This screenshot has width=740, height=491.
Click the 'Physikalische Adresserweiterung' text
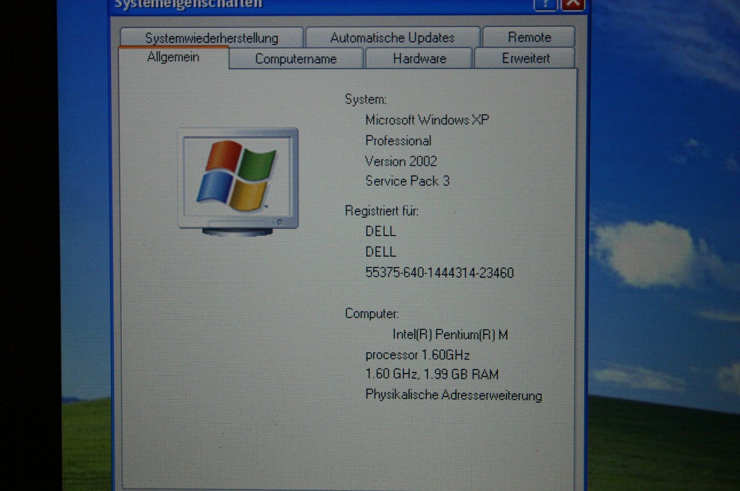pyautogui.click(x=453, y=395)
